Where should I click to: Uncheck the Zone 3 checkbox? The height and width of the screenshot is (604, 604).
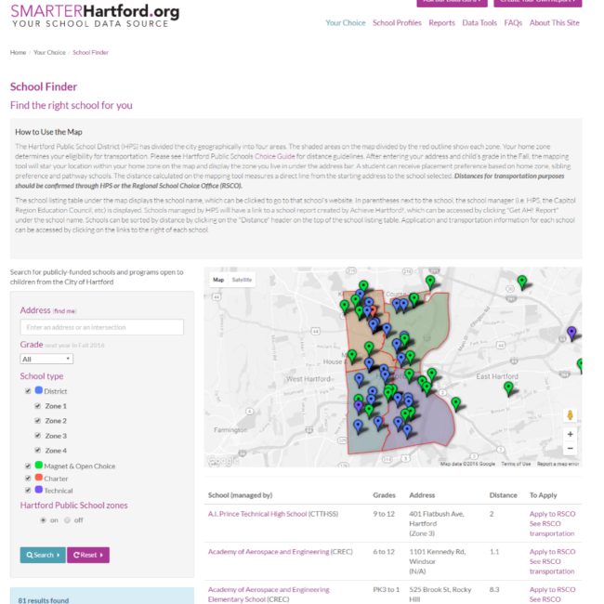(x=37, y=435)
